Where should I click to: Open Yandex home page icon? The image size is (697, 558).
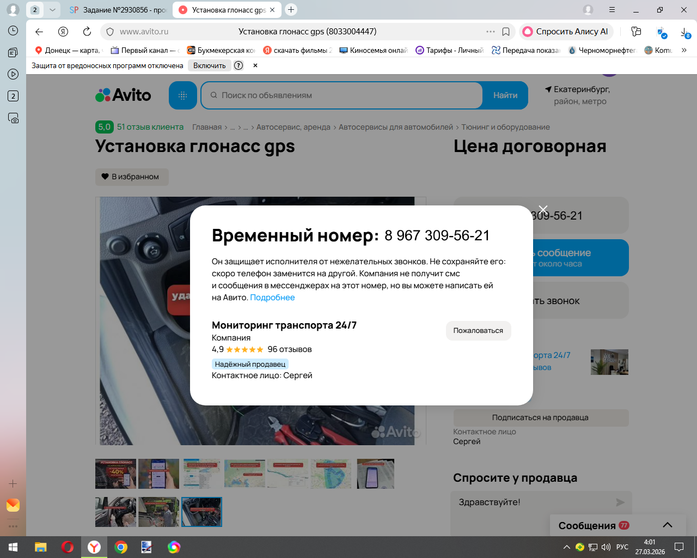(x=63, y=32)
